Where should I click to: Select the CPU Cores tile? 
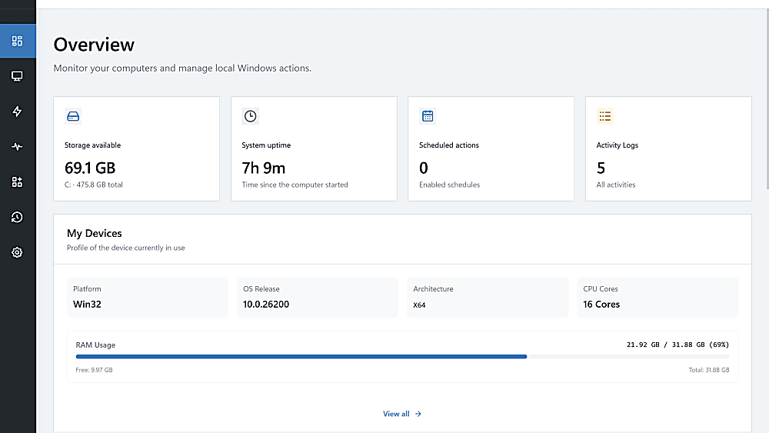pyautogui.click(x=657, y=297)
